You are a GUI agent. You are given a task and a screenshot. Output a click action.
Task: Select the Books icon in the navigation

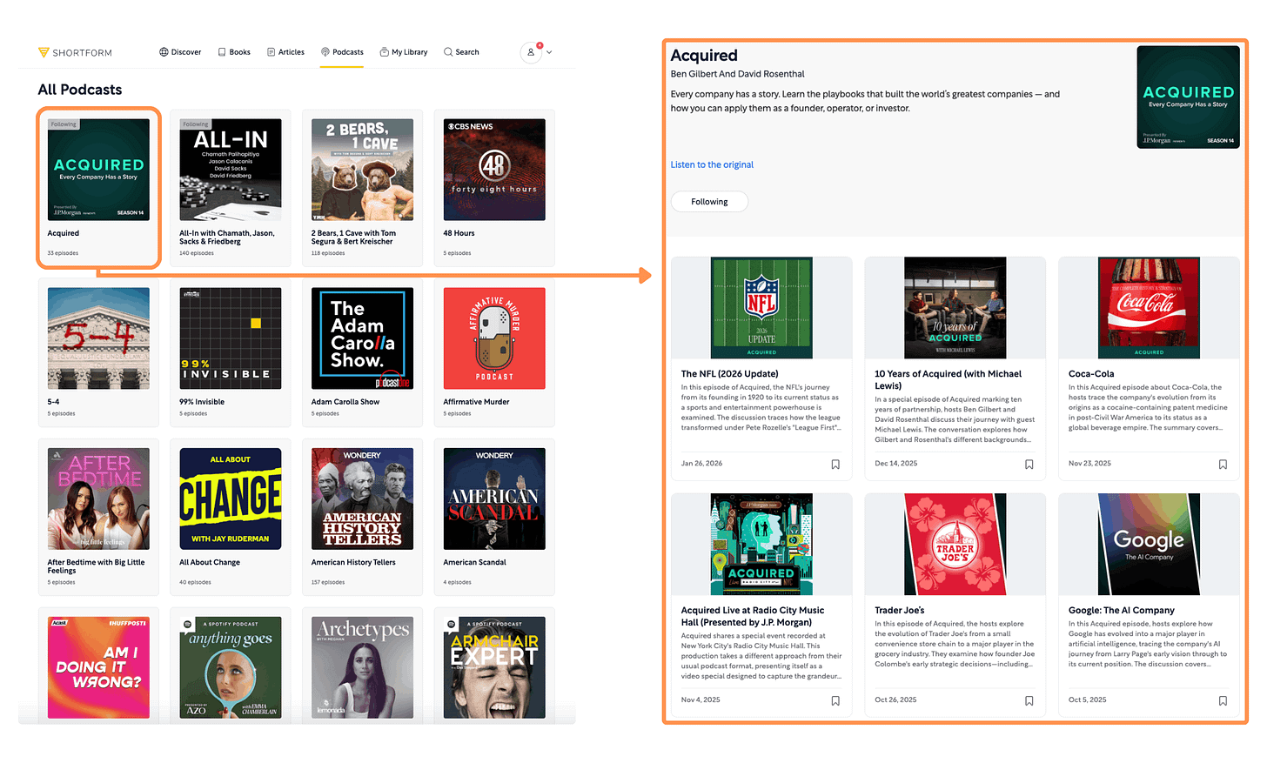pyautogui.click(x=220, y=51)
